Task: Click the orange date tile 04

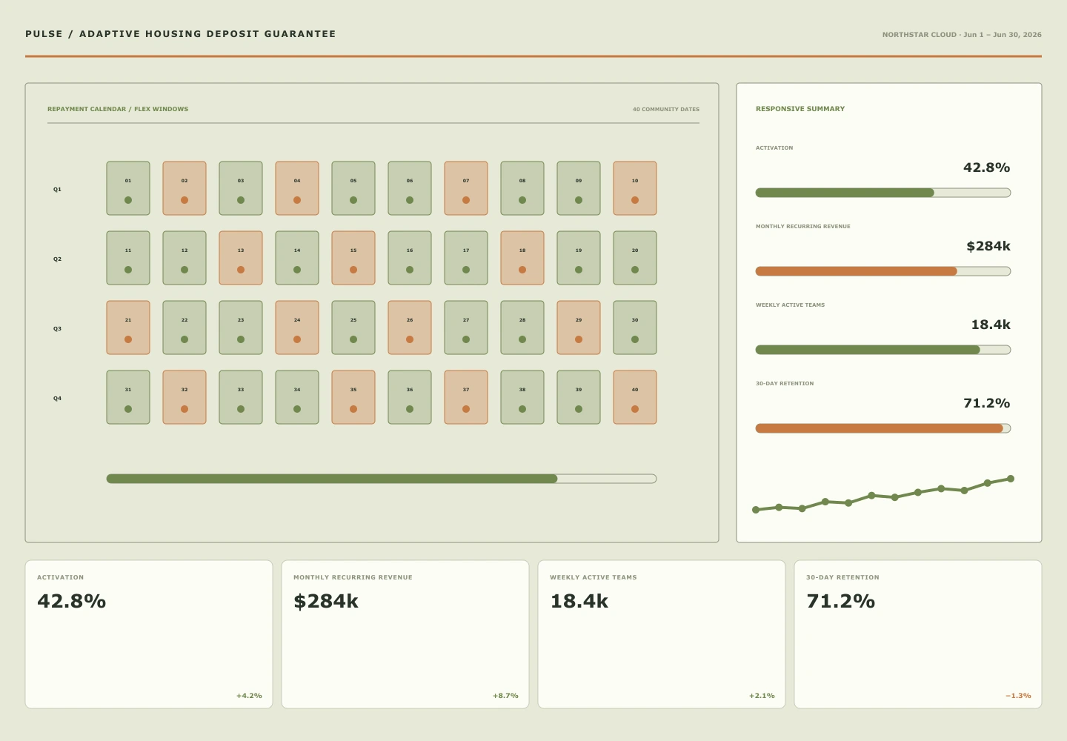Action: 297,188
